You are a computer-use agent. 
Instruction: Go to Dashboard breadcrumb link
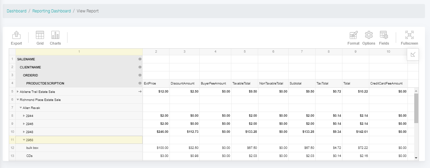[x=16, y=11]
